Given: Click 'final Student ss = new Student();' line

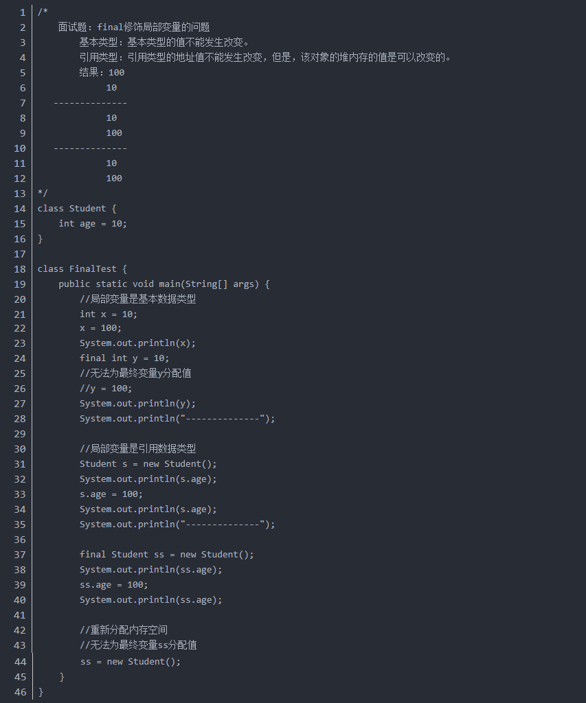Looking at the screenshot, I should click(x=166, y=555).
